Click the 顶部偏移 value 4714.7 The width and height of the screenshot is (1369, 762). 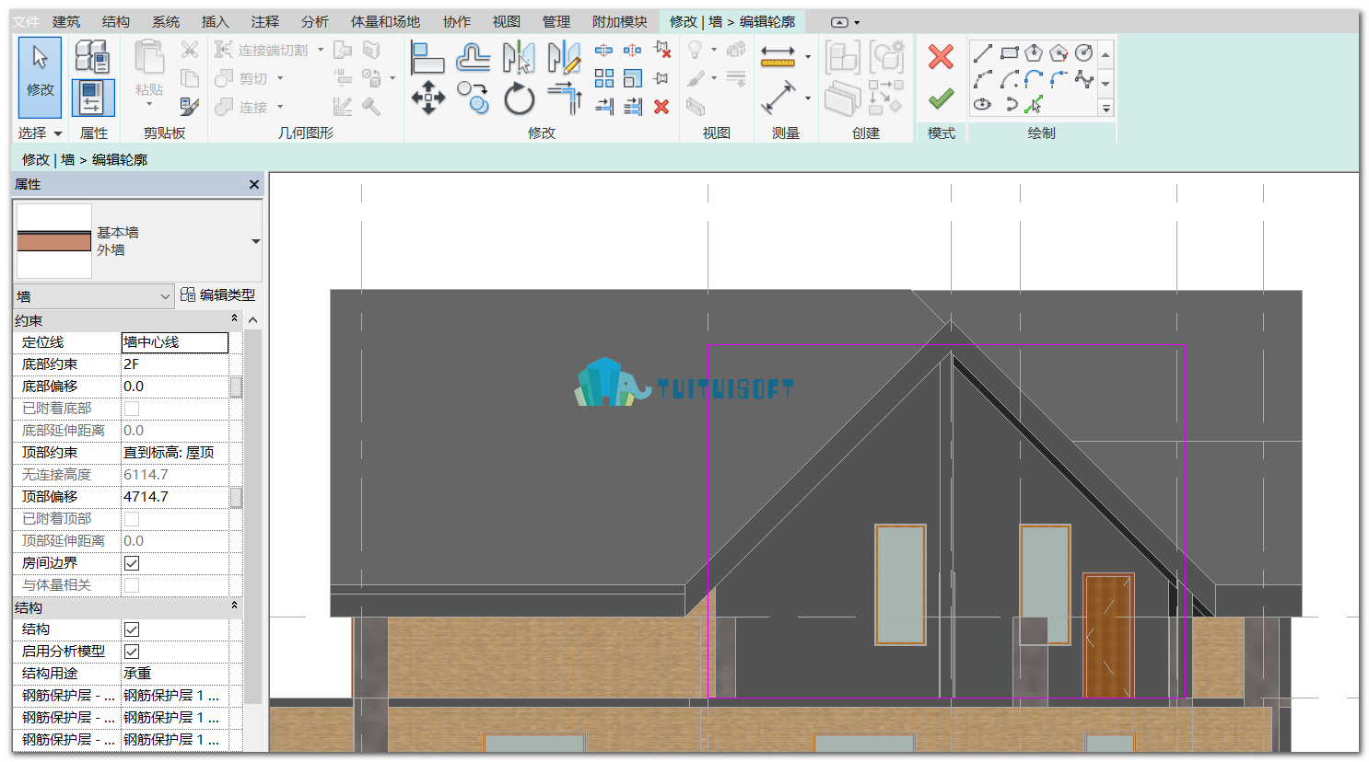175,497
